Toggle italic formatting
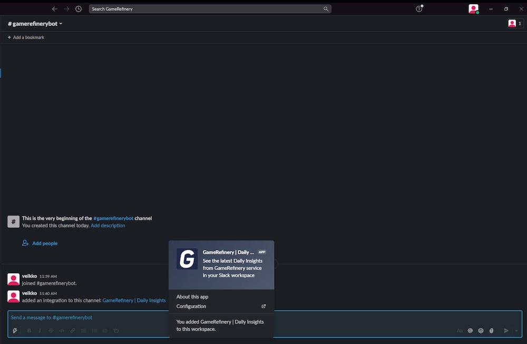 (40, 330)
